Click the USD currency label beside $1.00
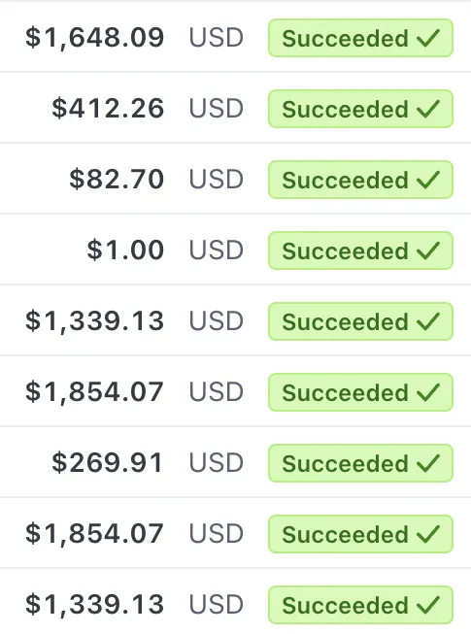The height and width of the screenshot is (634, 471). click(217, 250)
